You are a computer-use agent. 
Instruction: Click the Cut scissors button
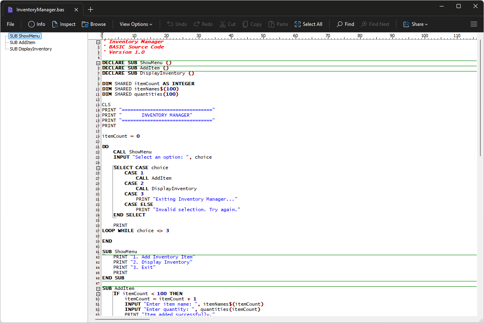click(x=227, y=24)
